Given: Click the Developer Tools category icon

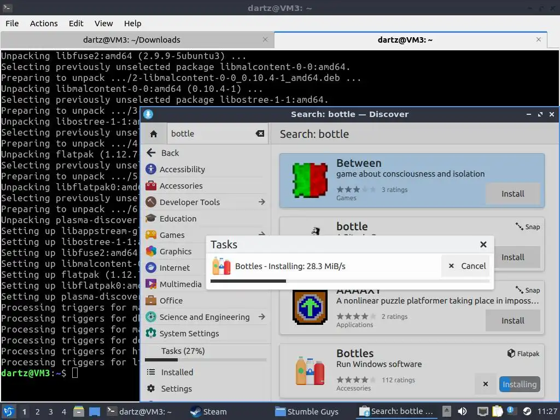Looking at the screenshot, I should (151, 202).
